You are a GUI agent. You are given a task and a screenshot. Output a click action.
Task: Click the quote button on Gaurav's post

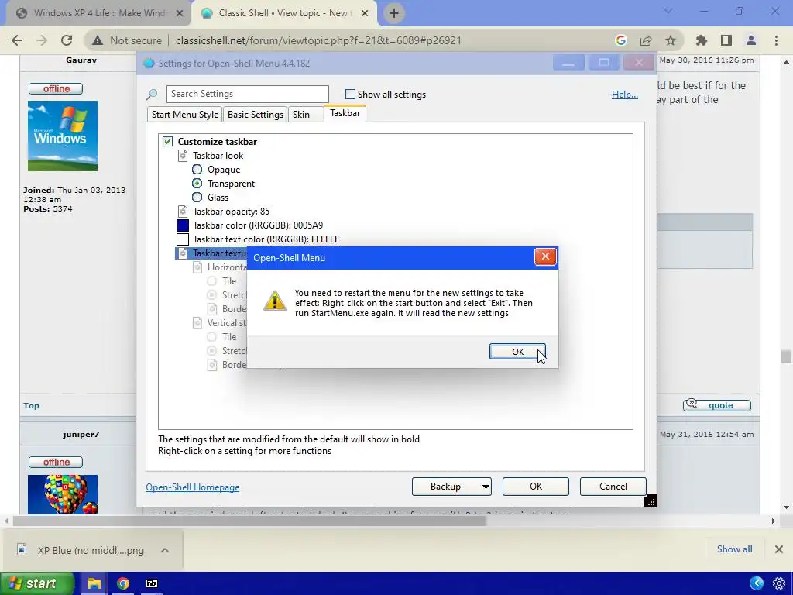click(716, 404)
